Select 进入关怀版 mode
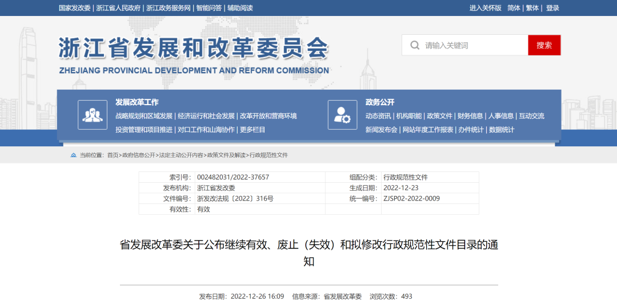This screenshot has height=304, width=617. [485, 8]
